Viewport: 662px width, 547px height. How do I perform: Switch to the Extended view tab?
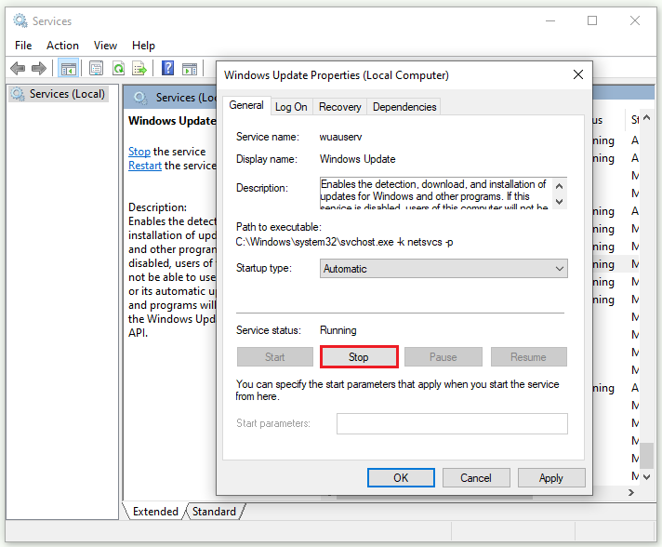click(155, 511)
